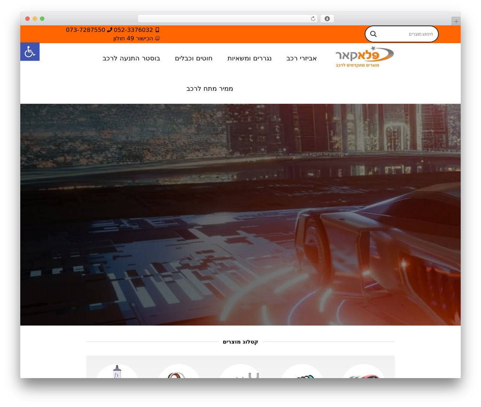Open the accessibility wheelchair widget

pos(30,52)
